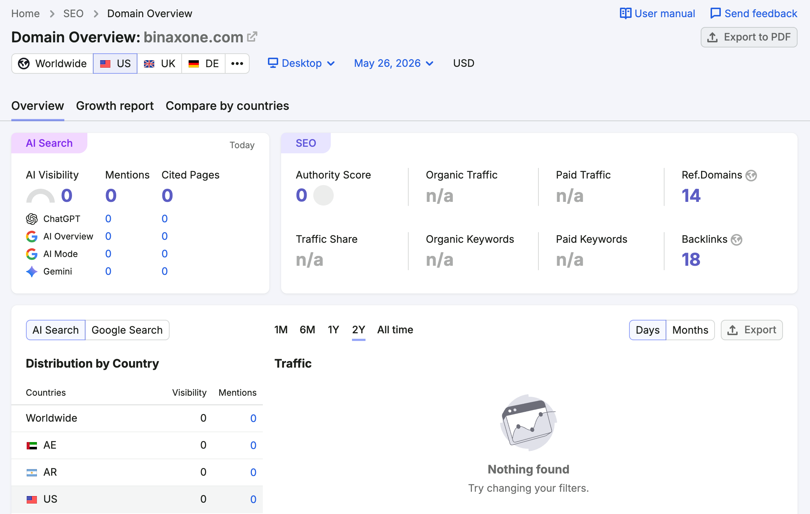Select the 2Y time range
The image size is (810, 514).
click(x=359, y=330)
